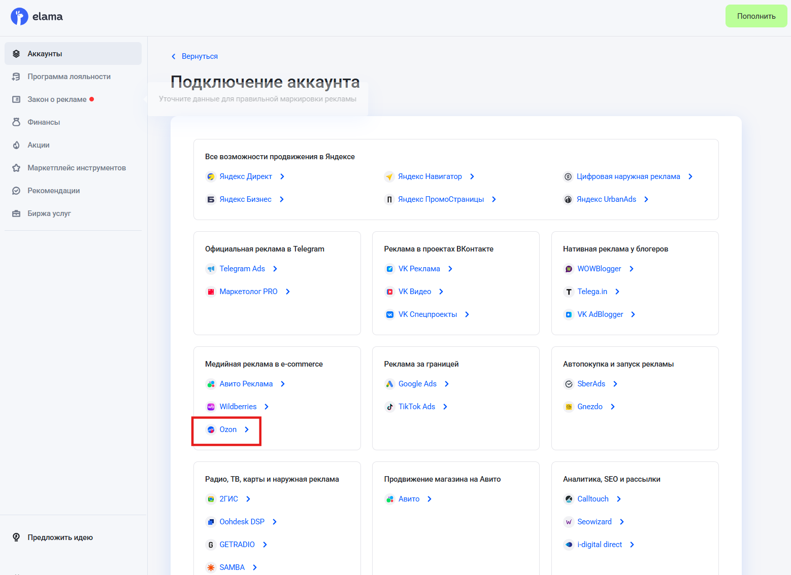Open Маркетплейс инструментов menu item

click(76, 168)
